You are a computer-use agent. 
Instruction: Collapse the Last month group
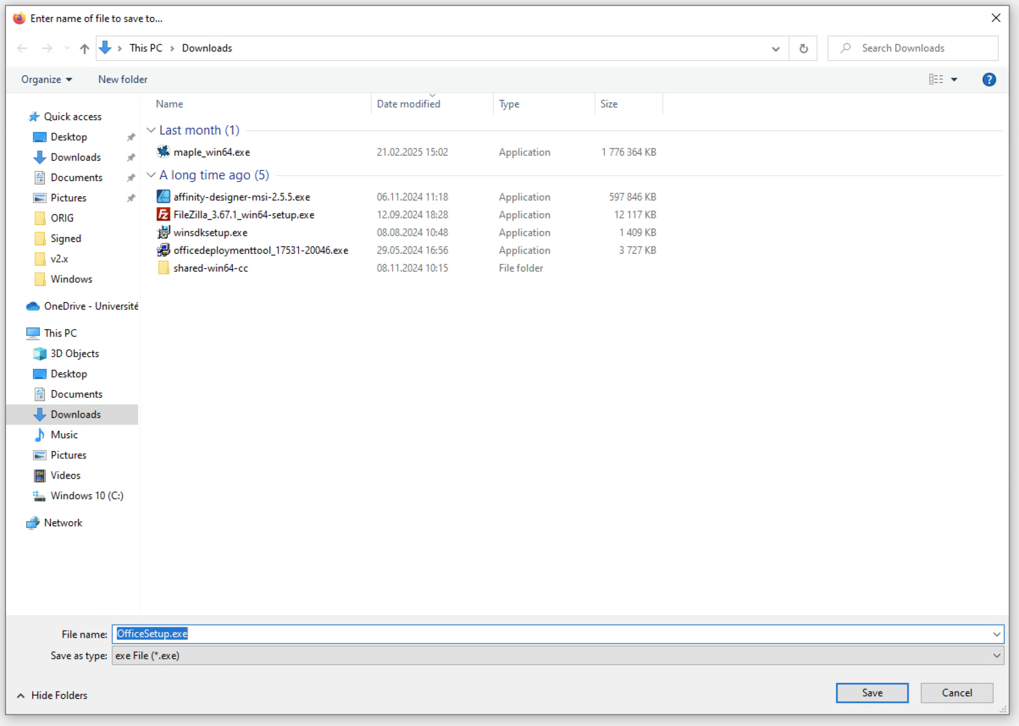151,130
